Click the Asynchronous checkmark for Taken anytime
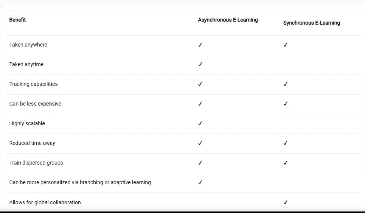365x213 pixels. 200,64
